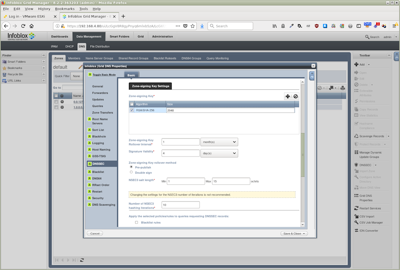Viewport: 400px width, 270px height.
Task: Select the Double sign rollover method
Action: 131,172
